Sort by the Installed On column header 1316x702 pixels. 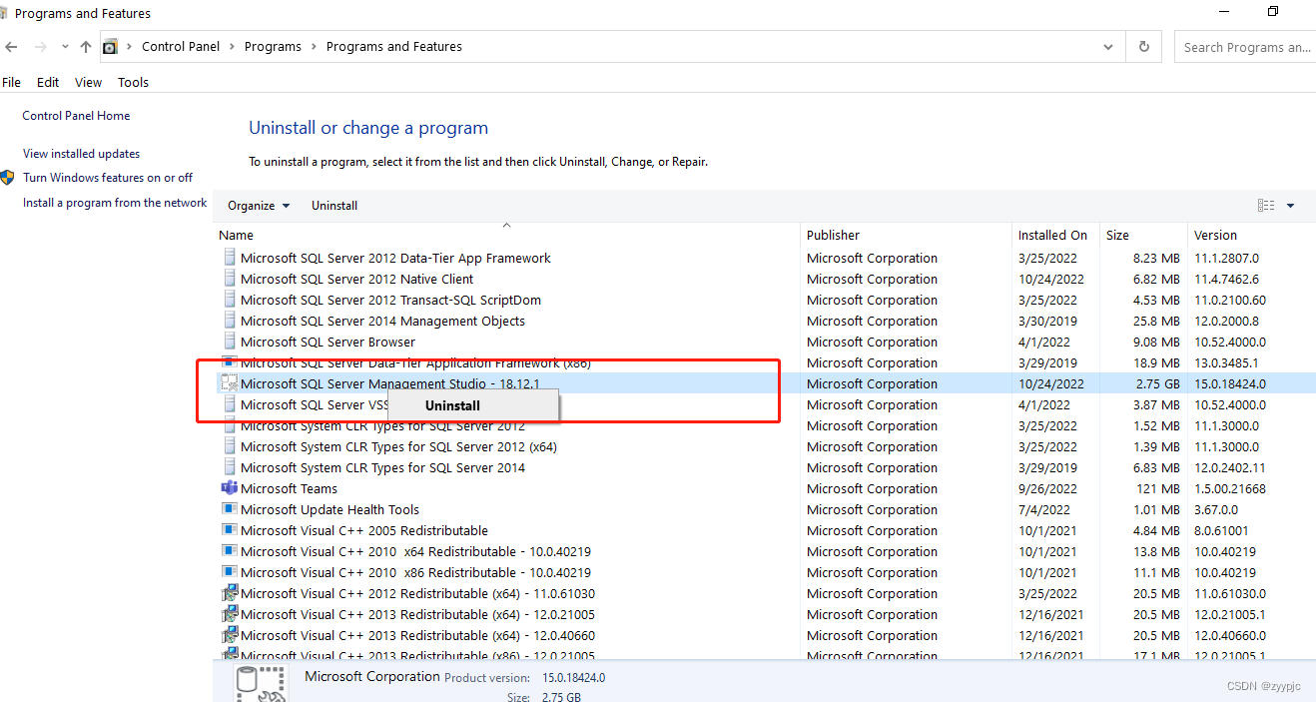click(x=1056, y=236)
